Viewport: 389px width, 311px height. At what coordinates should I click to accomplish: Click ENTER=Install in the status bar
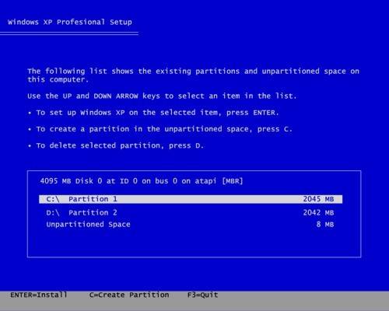click(x=39, y=295)
